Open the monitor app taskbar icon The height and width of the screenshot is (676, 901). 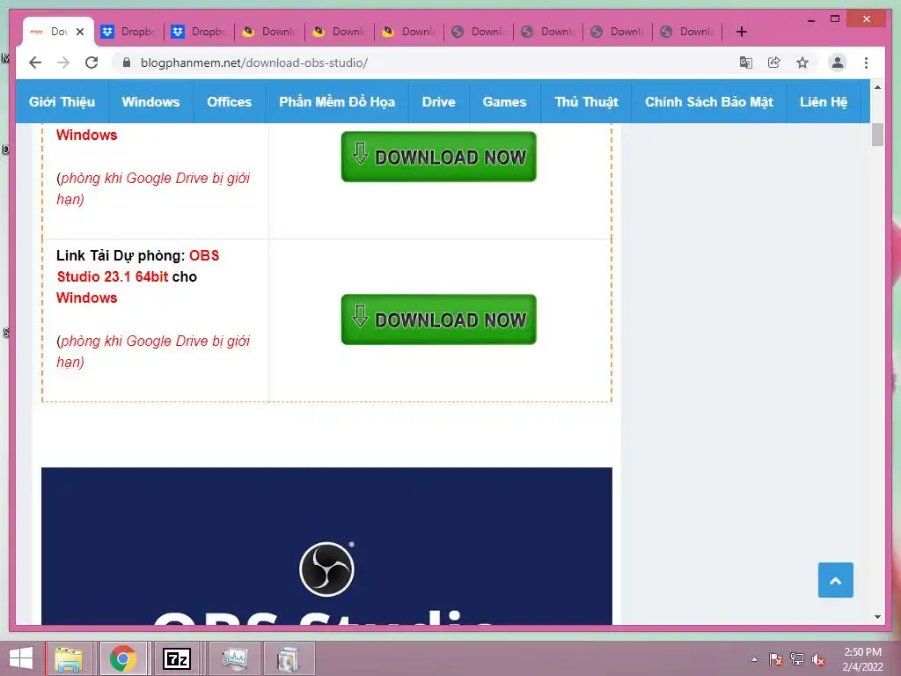click(234, 658)
